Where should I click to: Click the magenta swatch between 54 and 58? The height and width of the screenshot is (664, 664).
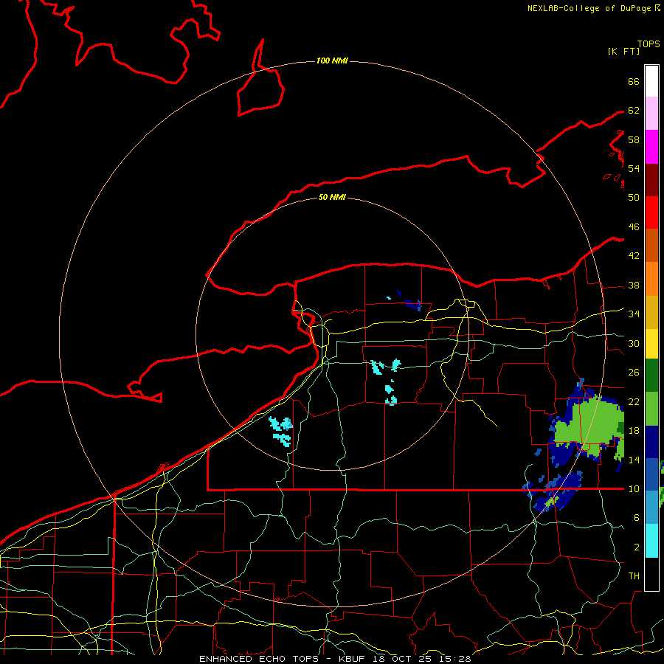point(651,147)
